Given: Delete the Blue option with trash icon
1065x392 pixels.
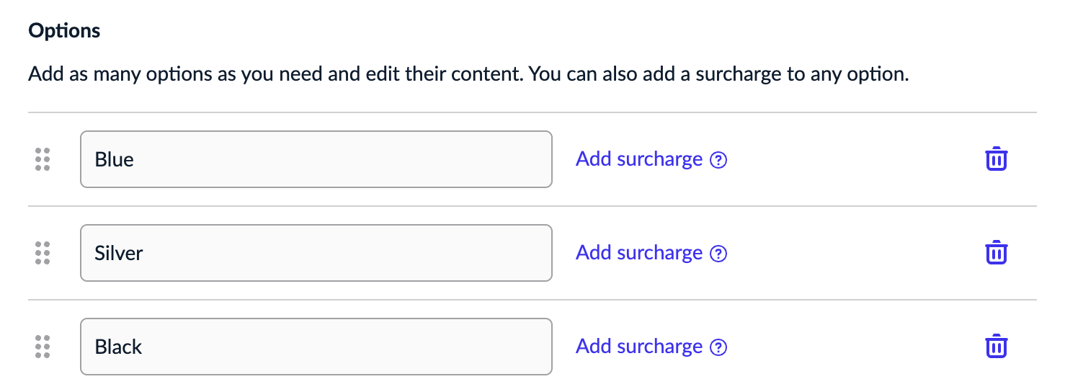Looking at the screenshot, I should click(996, 159).
